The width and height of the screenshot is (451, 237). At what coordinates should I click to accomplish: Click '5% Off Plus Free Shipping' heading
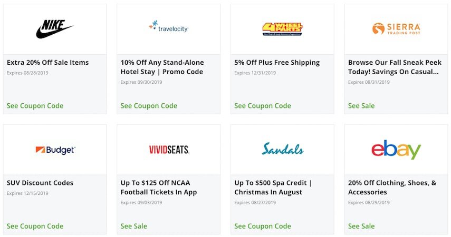click(x=277, y=63)
